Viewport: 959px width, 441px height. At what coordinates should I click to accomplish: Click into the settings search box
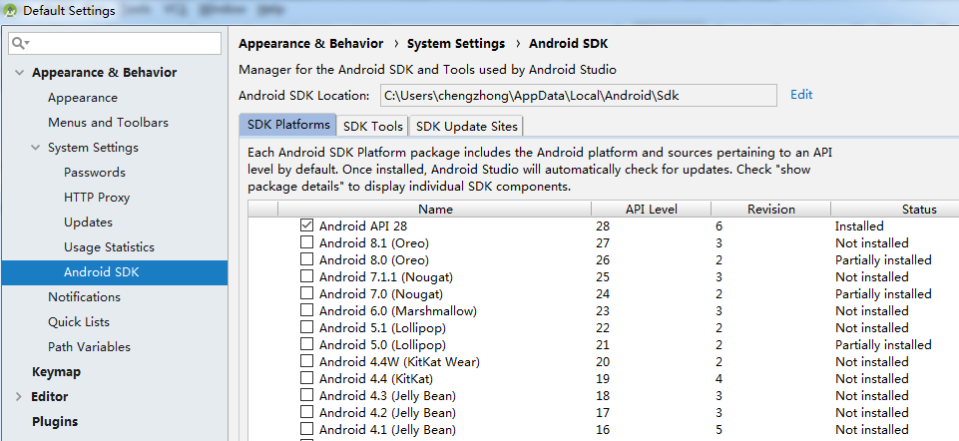115,43
